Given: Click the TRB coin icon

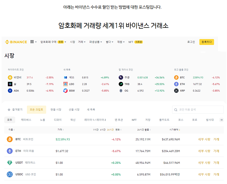Looking at the screenshot, I should pos(121,84).
